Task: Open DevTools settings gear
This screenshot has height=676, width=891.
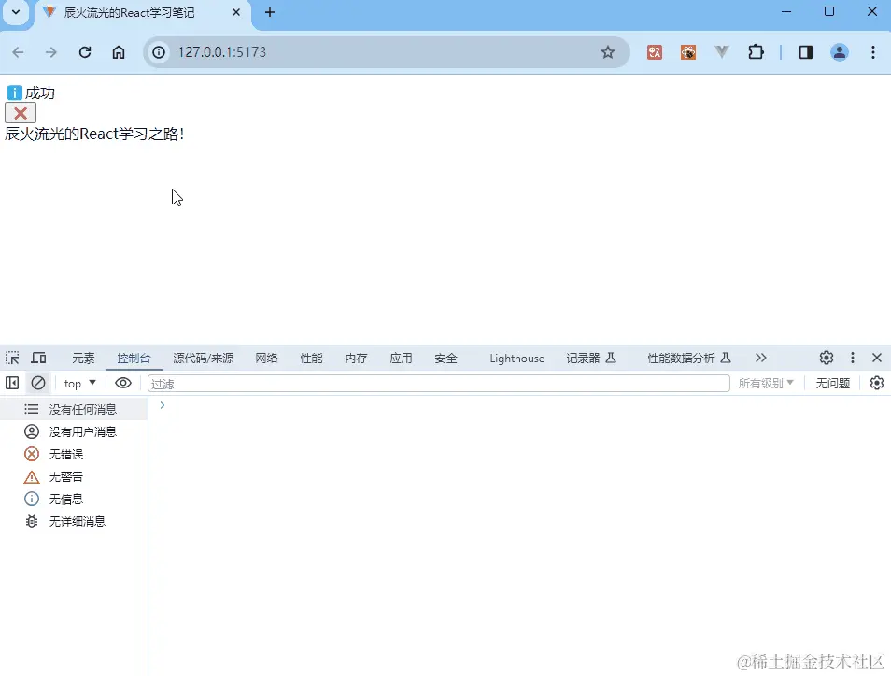Action: tap(826, 358)
